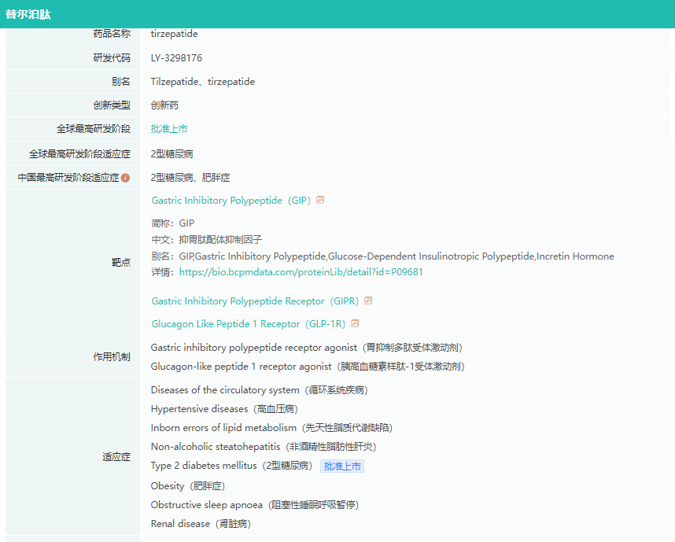Open external-link icon next to GIPR target
Screen dimensions: 675x542
coord(368,301)
